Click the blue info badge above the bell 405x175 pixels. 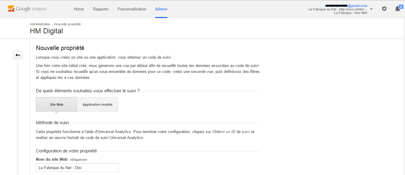click(401, 6)
